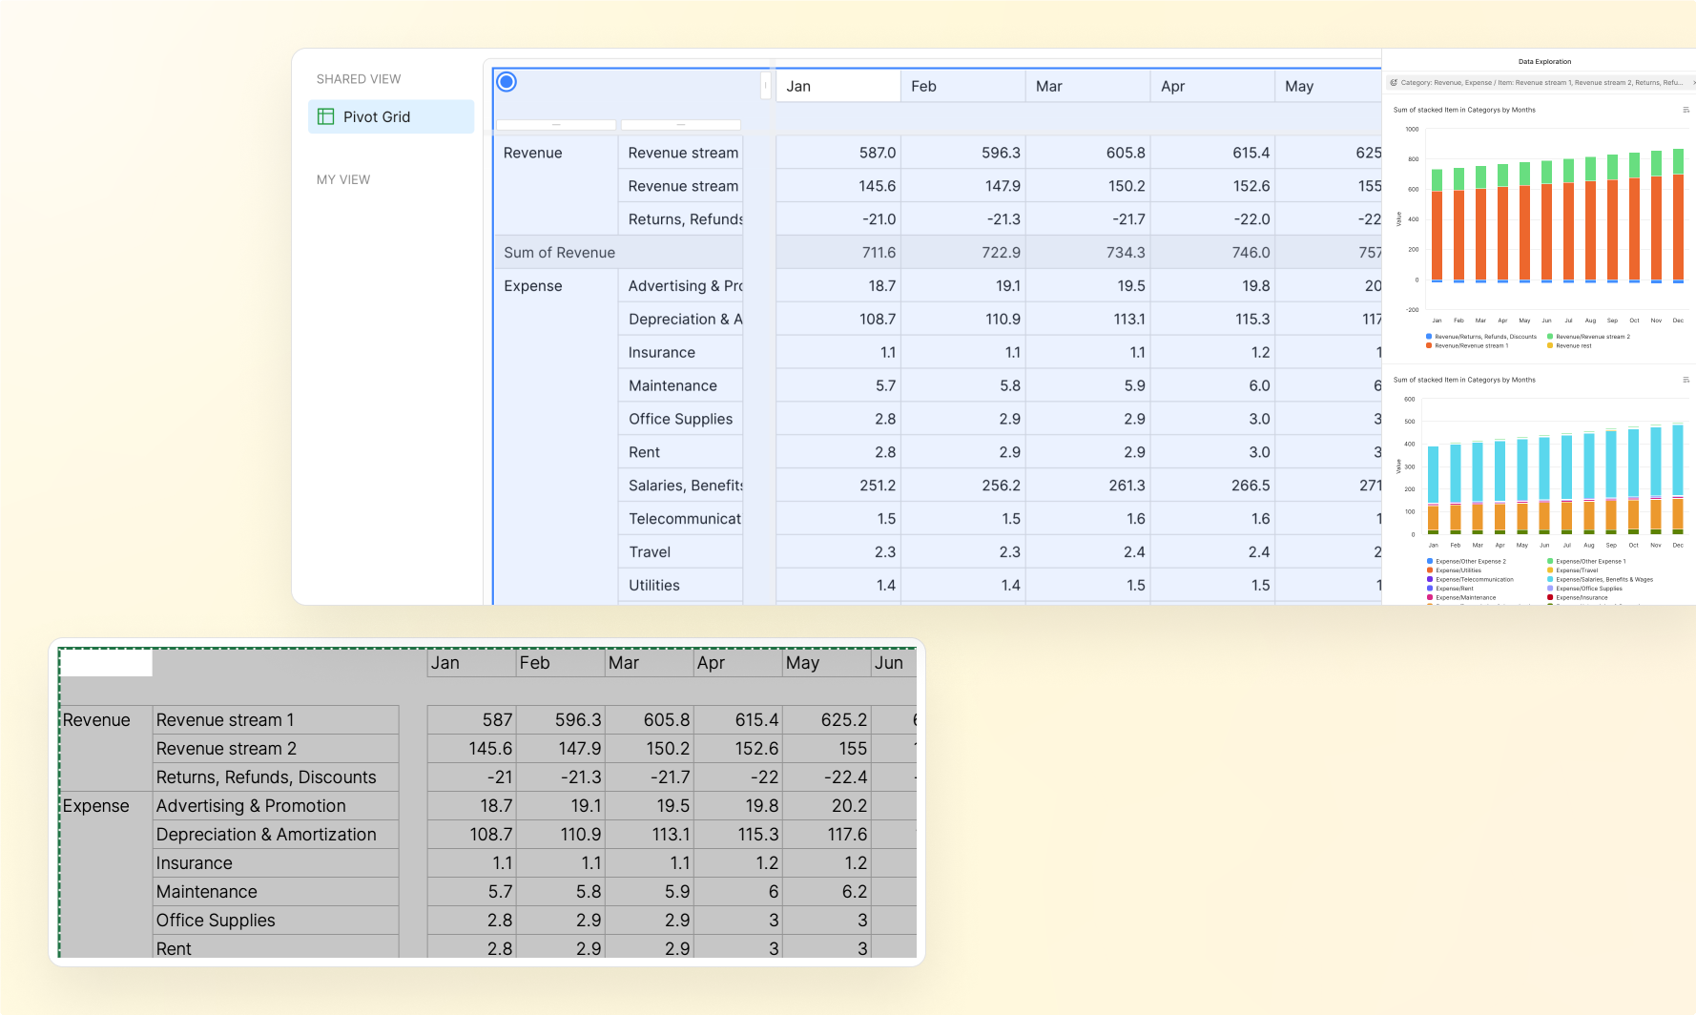
Task: Click the January bar in the Expense chart
Action: 1433,490
